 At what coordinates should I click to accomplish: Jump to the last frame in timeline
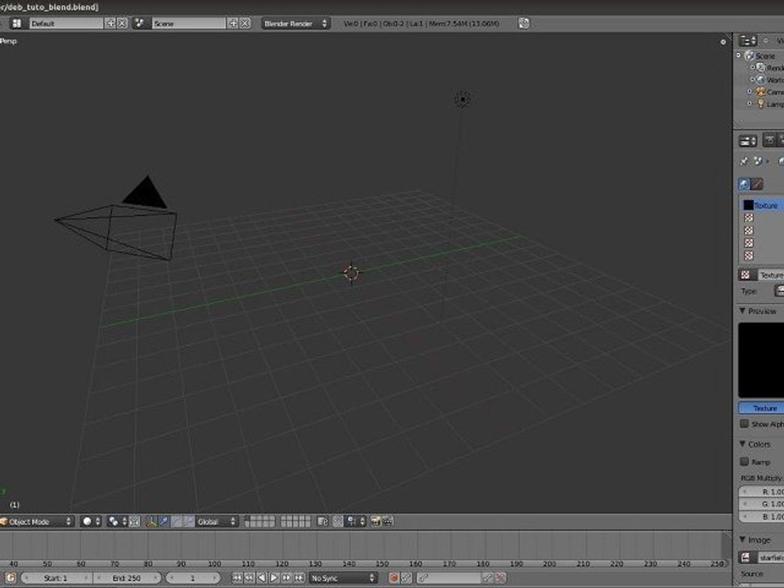coord(299,578)
